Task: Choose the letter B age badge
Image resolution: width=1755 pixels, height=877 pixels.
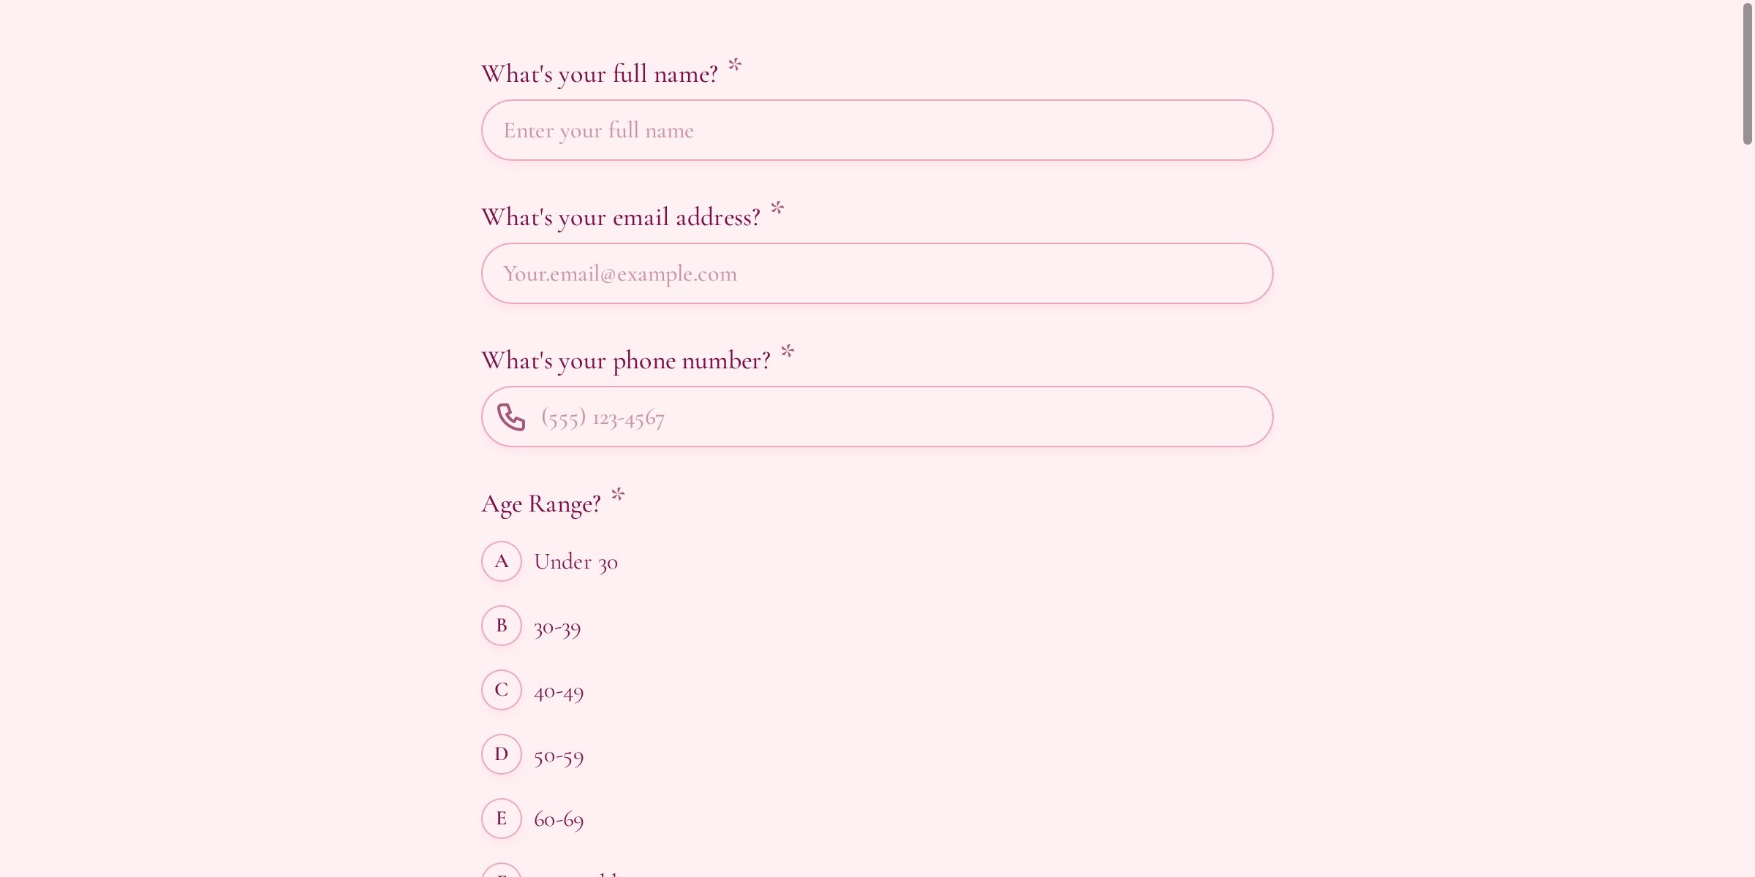Action: coord(502,626)
